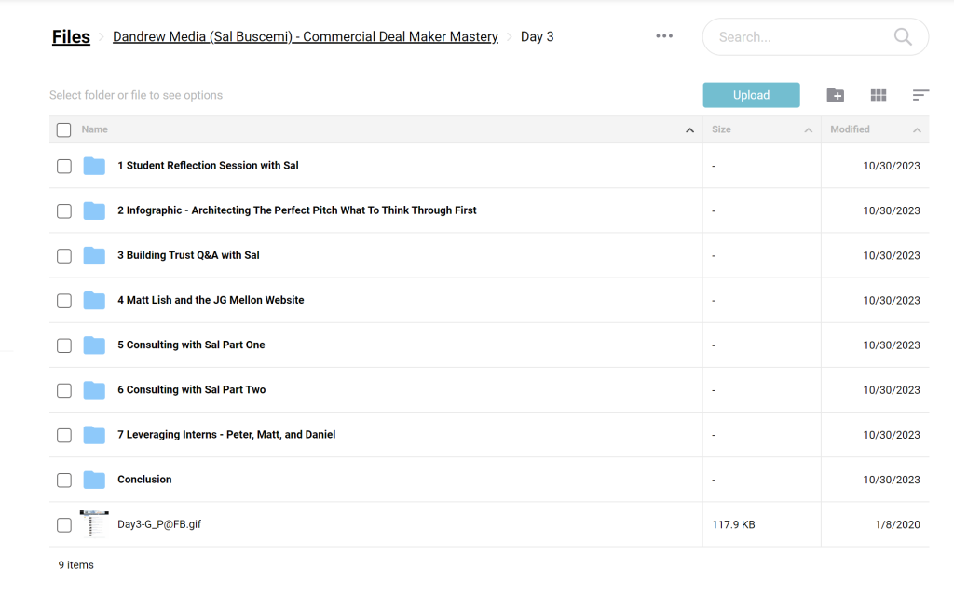Viewport: 954px width, 596px height.
Task: Toggle sort arrow in Modified column
Action: coord(917,130)
